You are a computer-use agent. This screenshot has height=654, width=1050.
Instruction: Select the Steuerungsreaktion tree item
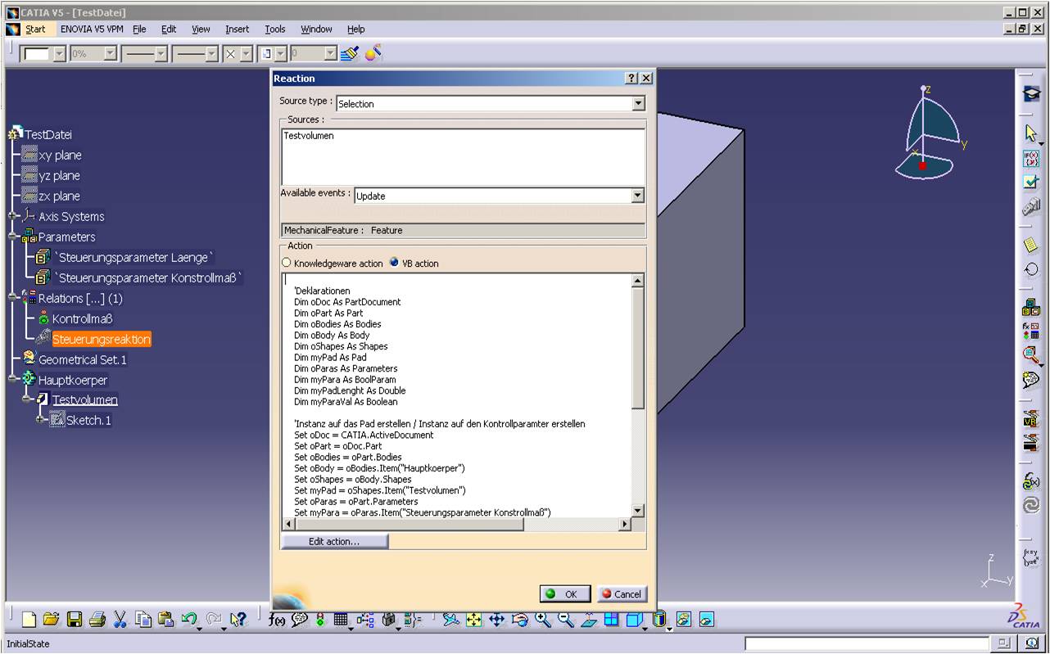point(102,339)
